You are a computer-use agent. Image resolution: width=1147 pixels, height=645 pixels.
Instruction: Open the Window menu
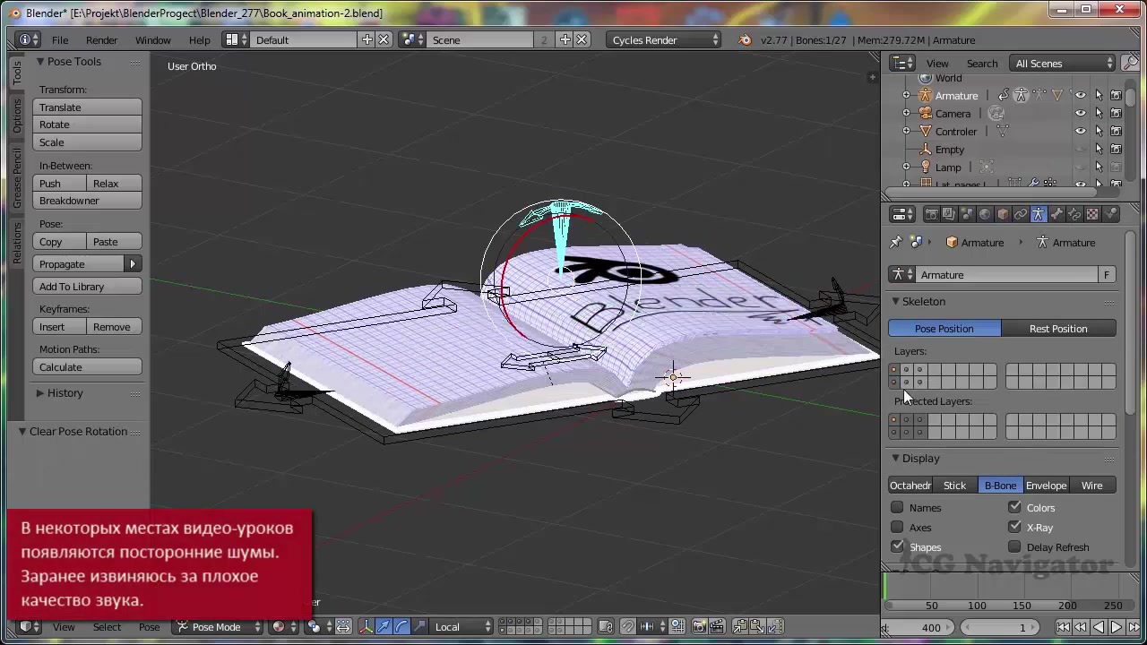pos(153,39)
